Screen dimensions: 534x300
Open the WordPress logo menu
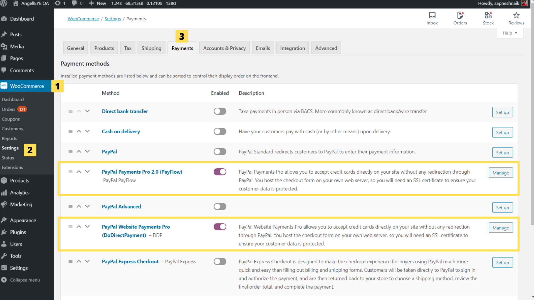(x=4, y=3)
